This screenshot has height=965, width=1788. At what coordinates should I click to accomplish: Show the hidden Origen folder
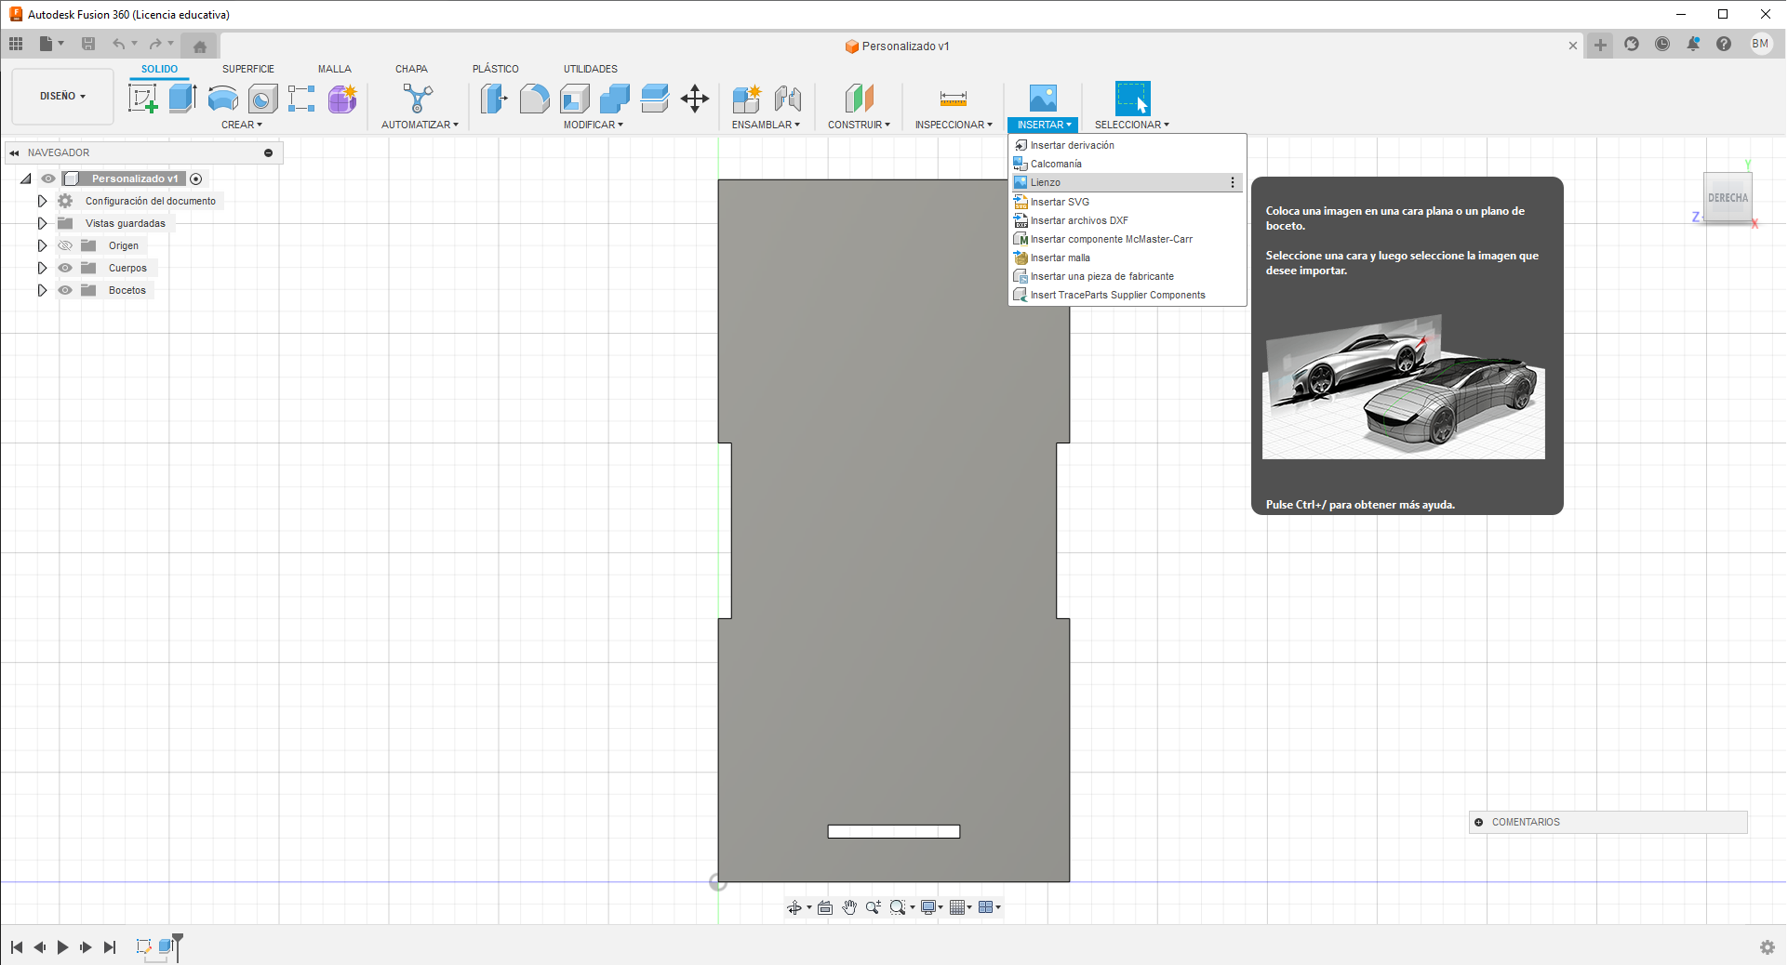point(65,245)
